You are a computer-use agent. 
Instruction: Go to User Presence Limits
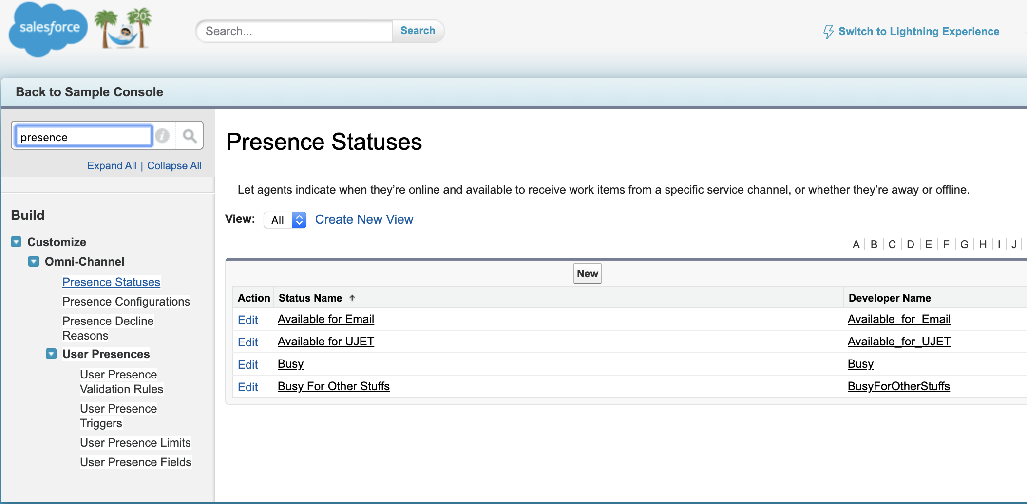click(x=135, y=443)
